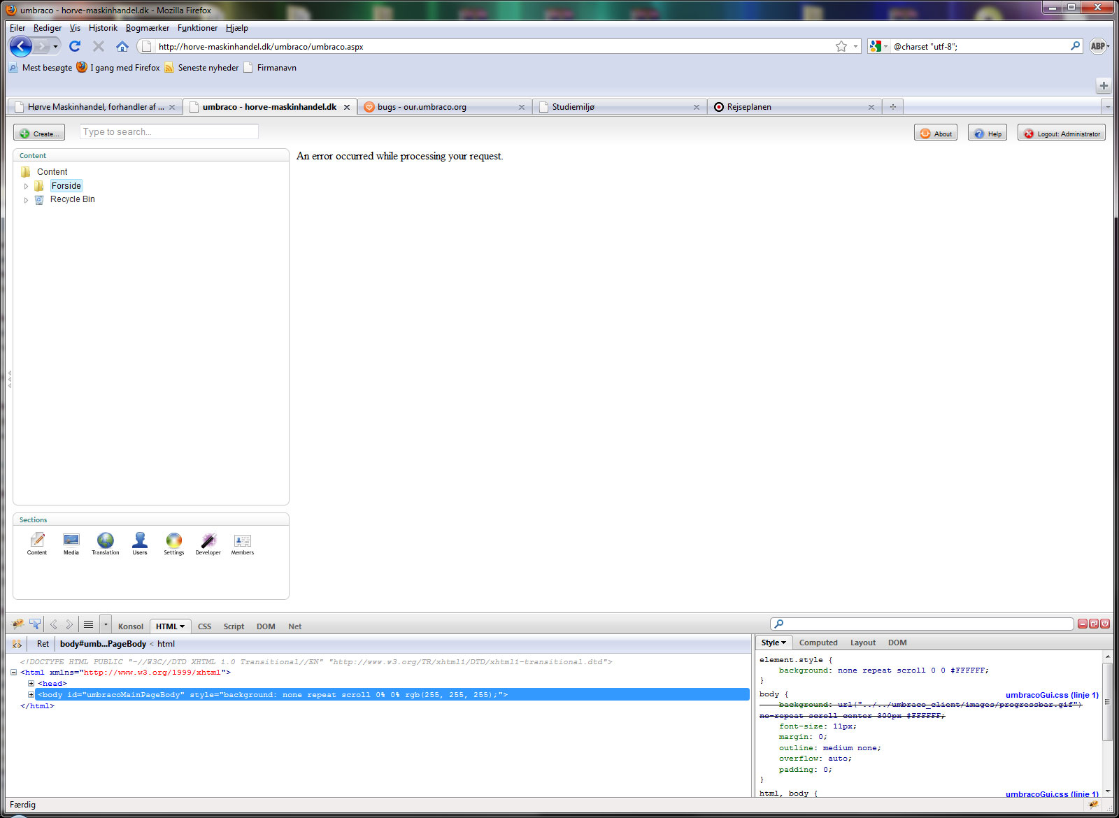Image resolution: width=1119 pixels, height=818 pixels.
Task: Open the Bogmærker menu
Action: [x=148, y=28]
